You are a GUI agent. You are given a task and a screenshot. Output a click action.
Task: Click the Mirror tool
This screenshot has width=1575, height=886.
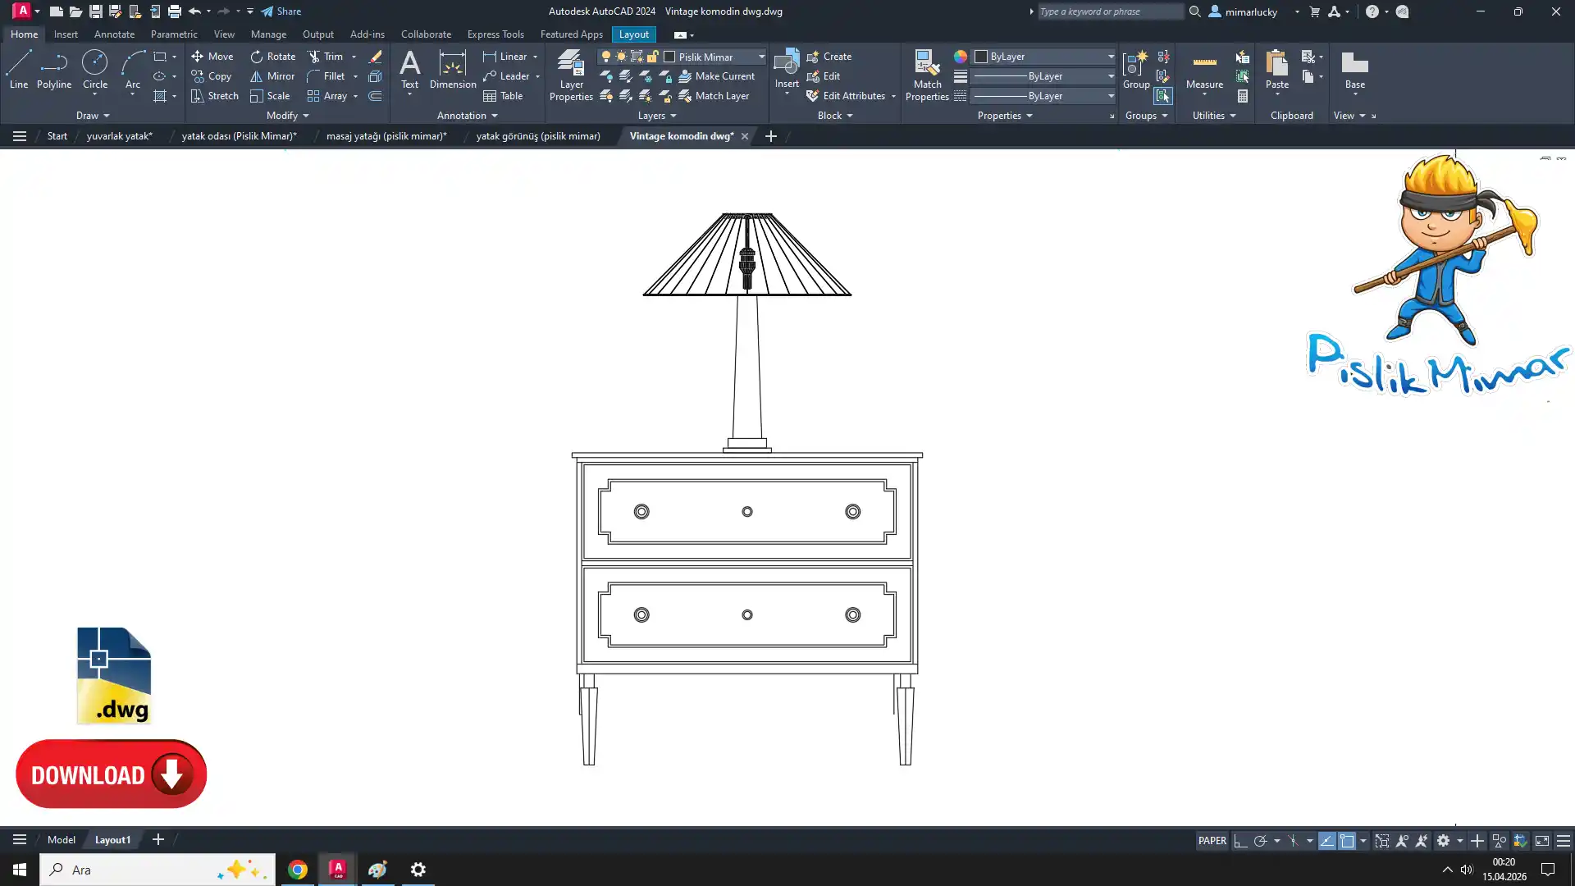tap(272, 76)
